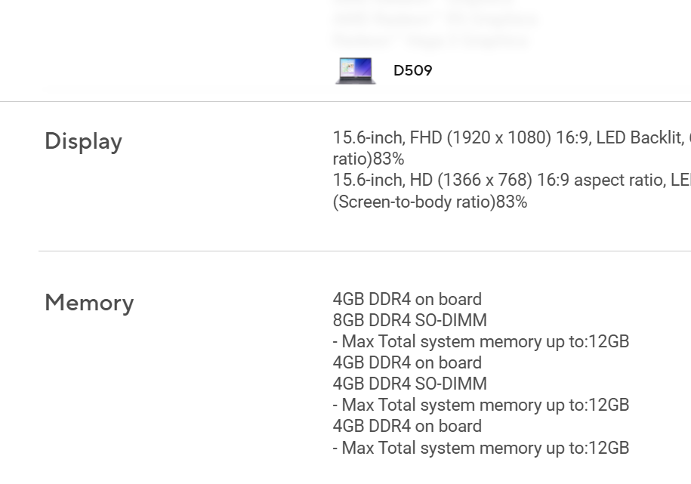Click the first "Max Total system memory" line
This screenshot has height=484, width=691.
point(480,341)
